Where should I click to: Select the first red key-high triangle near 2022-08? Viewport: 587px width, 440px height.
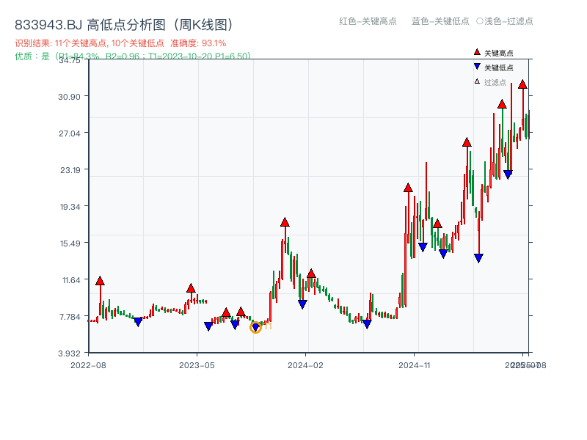coord(101,279)
